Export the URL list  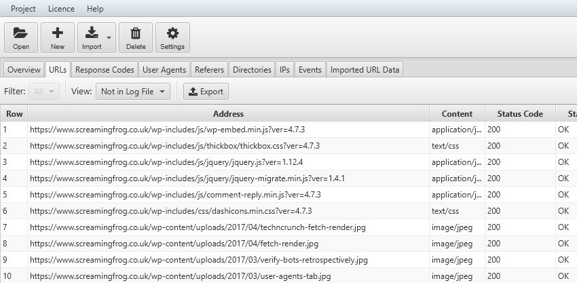click(206, 92)
